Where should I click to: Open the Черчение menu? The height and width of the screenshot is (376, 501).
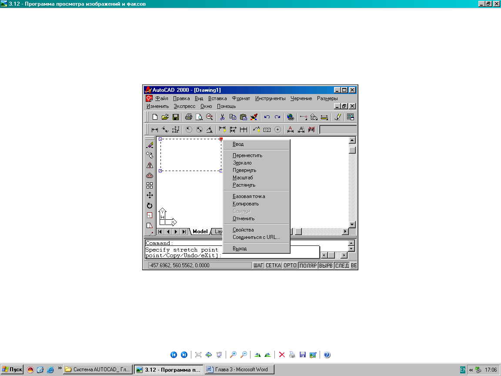click(301, 98)
